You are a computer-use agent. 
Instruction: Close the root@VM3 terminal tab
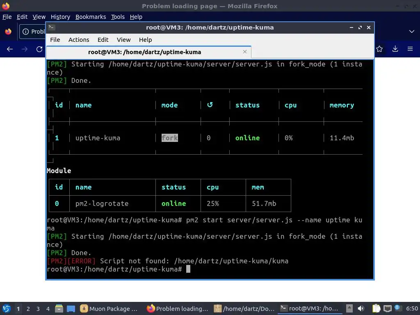point(244,52)
